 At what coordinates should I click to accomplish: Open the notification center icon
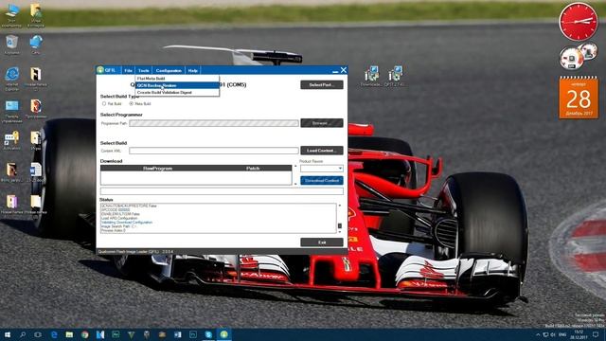(596, 334)
